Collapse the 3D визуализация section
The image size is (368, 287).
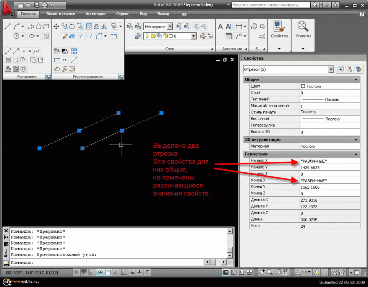356,140
